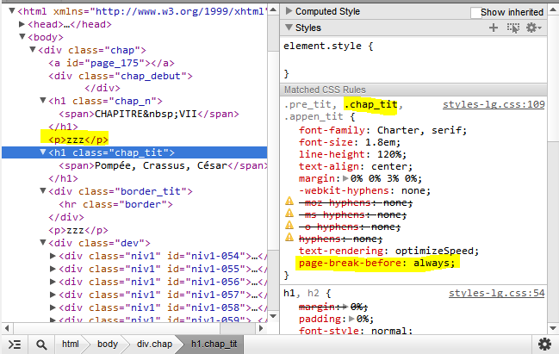Select the Pompée, Crassus, César span
Image resolution: width=559 pixels, height=354 pixels.
163,165
